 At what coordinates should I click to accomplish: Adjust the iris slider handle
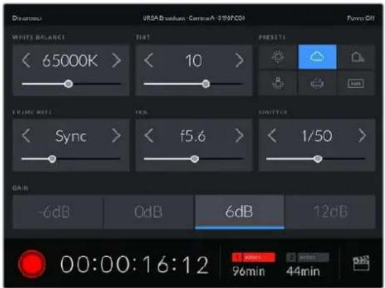[194, 159]
